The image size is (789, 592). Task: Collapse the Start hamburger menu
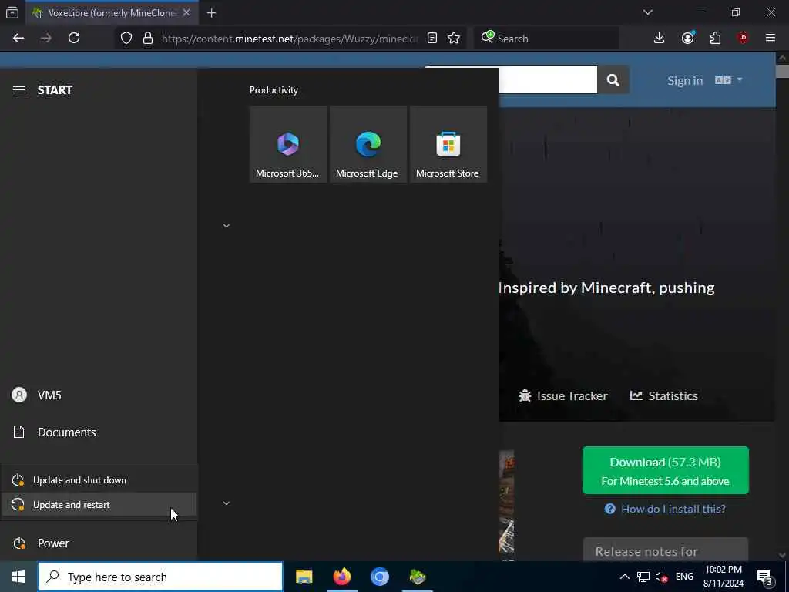pyautogui.click(x=19, y=90)
